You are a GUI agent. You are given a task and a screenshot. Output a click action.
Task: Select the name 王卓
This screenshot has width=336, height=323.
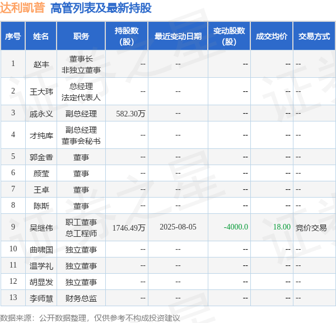point(41,190)
